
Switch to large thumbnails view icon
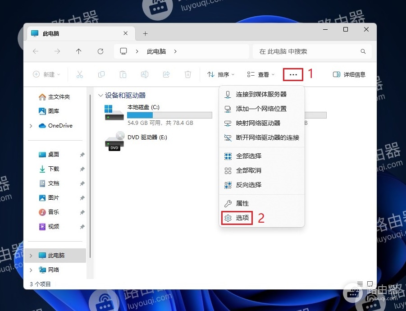pos(370,284)
